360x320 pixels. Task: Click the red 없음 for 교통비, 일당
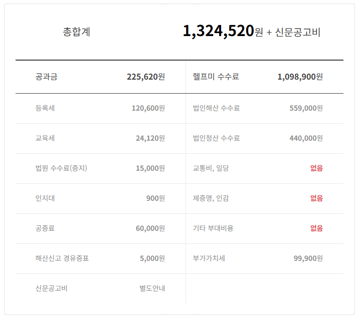(x=316, y=168)
